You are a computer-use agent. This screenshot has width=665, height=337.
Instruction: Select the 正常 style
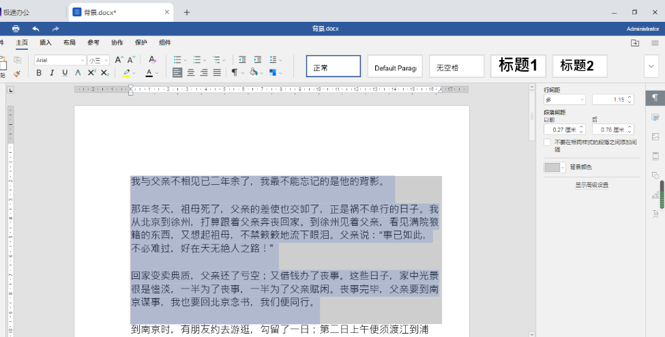pyautogui.click(x=334, y=66)
